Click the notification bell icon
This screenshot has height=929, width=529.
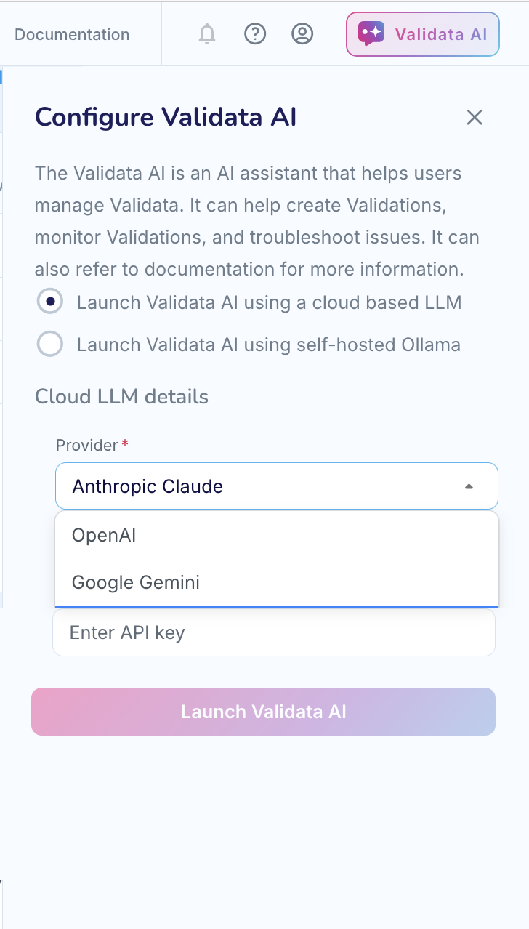click(206, 33)
